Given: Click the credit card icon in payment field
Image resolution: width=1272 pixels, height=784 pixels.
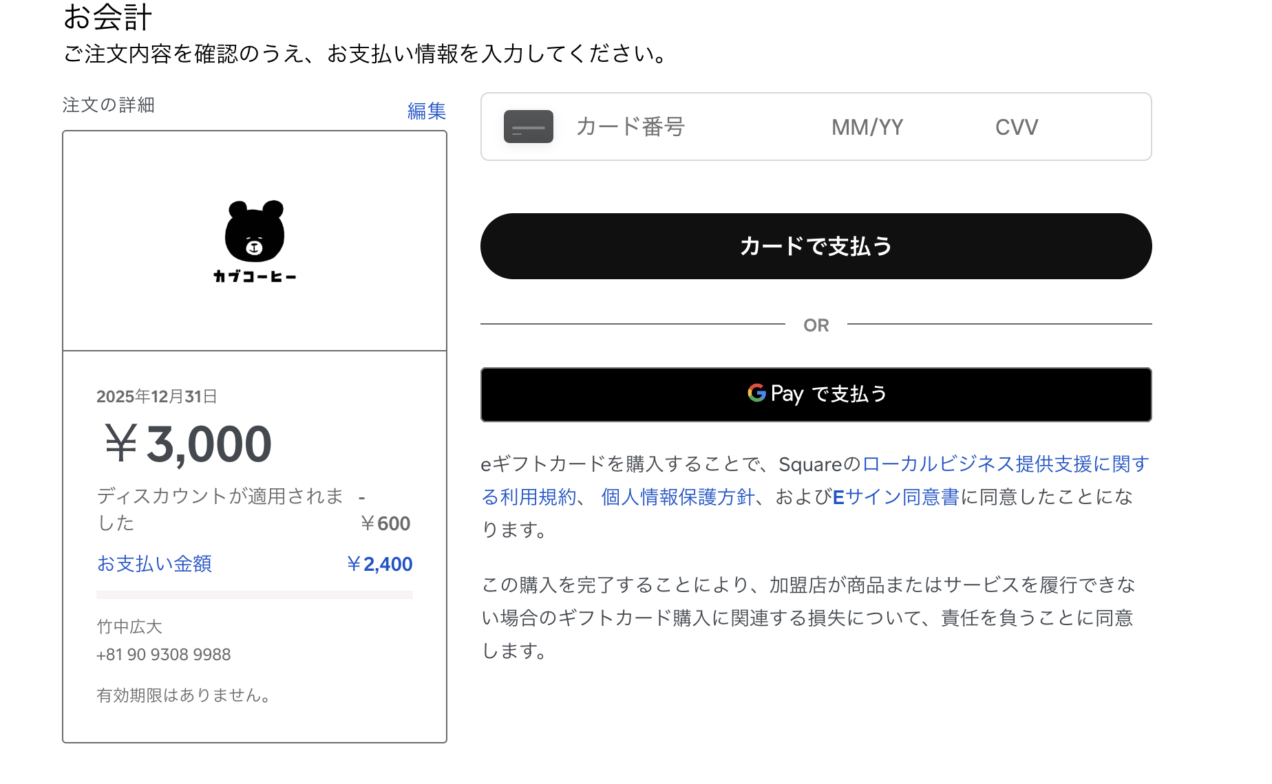Looking at the screenshot, I should (528, 127).
